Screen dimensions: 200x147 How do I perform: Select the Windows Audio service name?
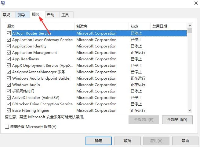coord(26,85)
